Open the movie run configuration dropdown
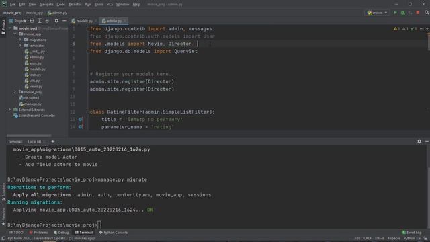The image size is (430, 242). (378, 13)
